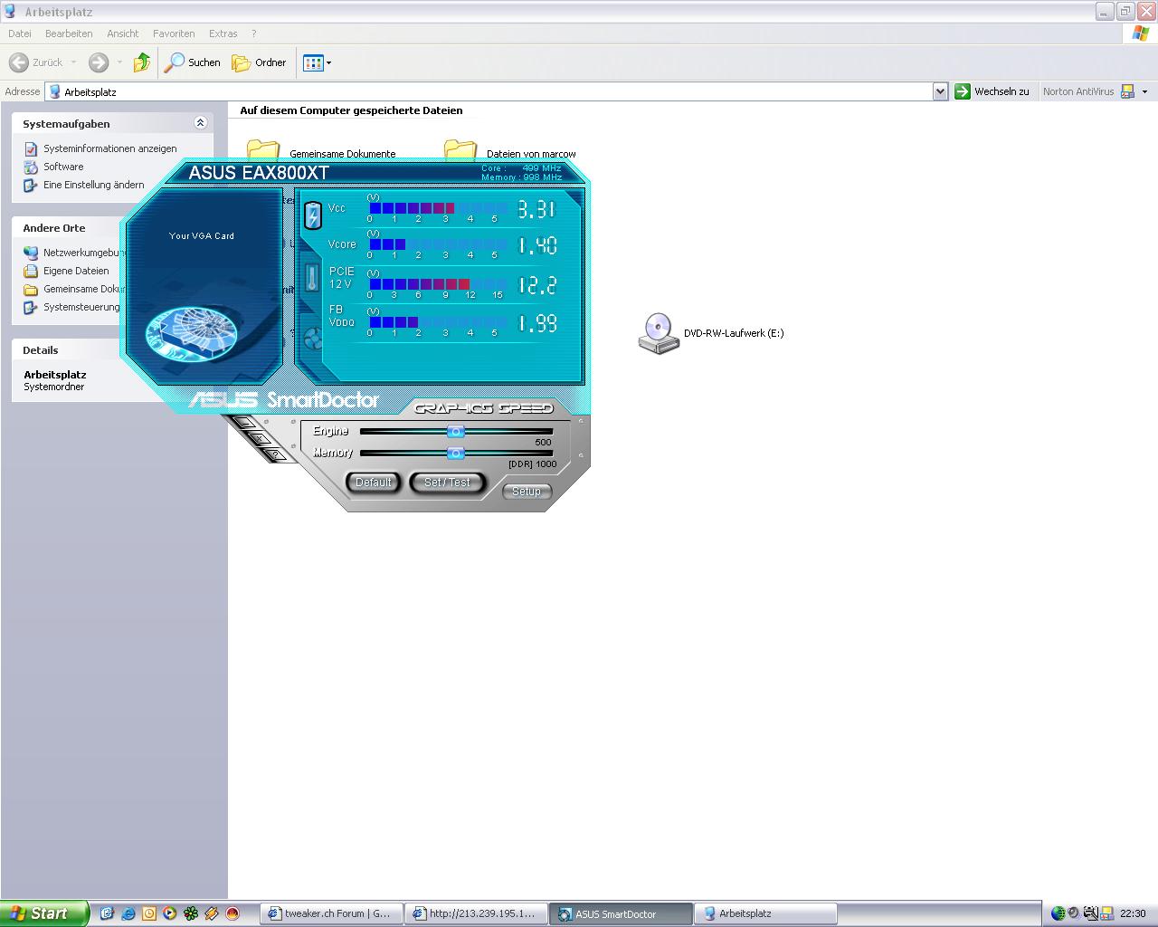This screenshot has width=1158, height=927.
Task: Click the Engine clock slider handle
Action: (456, 432)
